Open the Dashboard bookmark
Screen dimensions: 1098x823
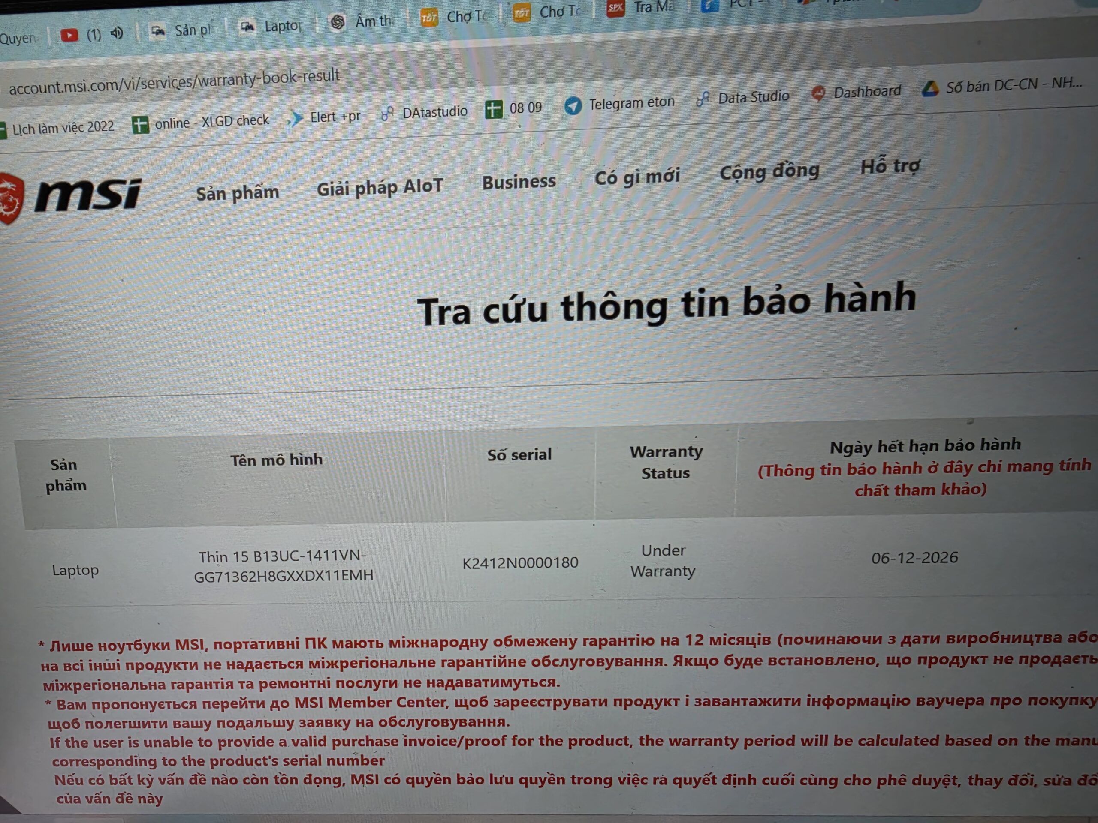[856, 92]
